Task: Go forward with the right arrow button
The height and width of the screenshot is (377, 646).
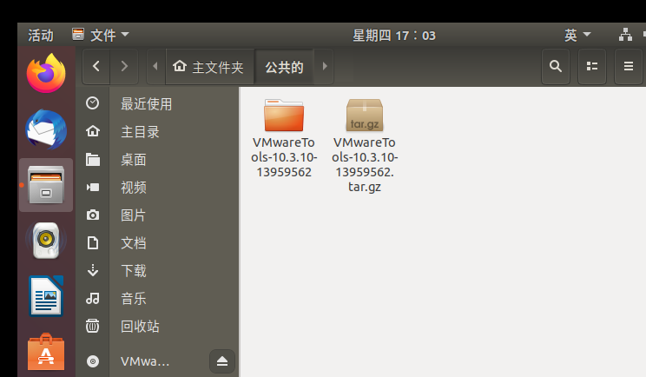Action: pyautogui.click(x=124, y=66)
